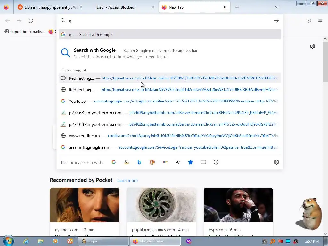Click the Recommended by Pocket heading
Screen dimensions: 328x246
point(81,180)
